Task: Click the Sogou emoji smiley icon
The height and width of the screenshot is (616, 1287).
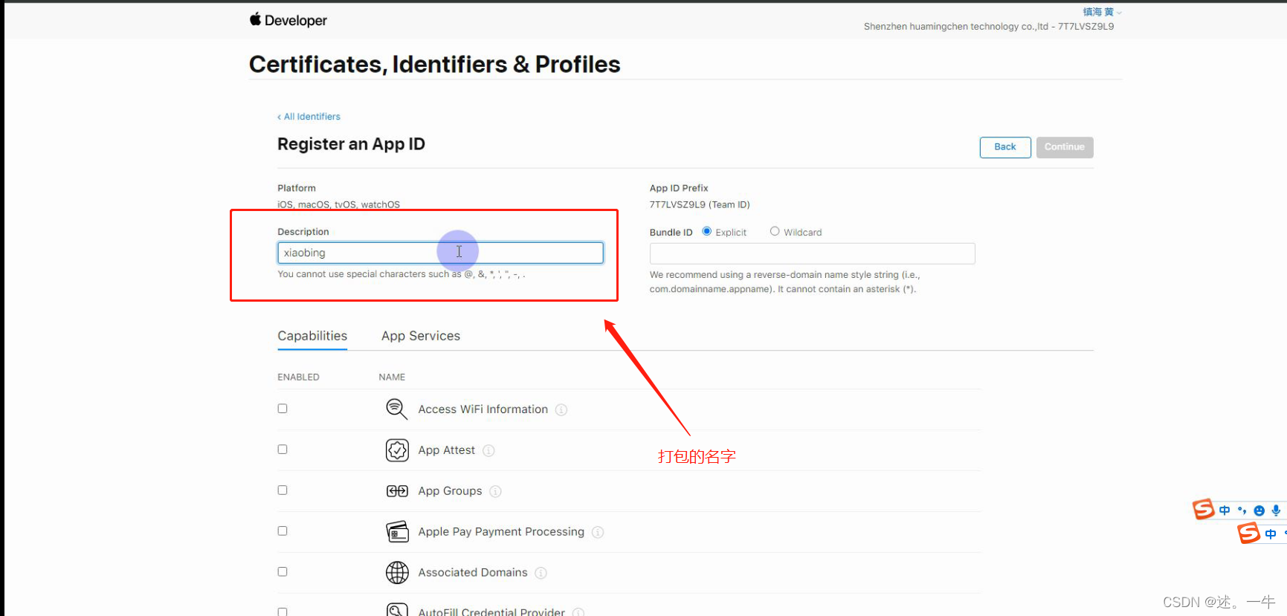Action: 1259,510
